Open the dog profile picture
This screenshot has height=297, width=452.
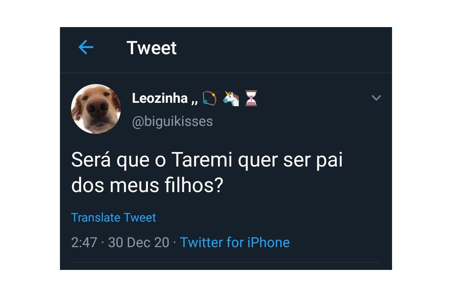pyautogui.click(x=96, y=109)
